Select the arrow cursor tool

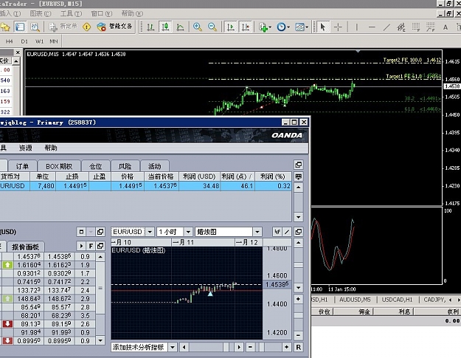click(x=322, y=27)
